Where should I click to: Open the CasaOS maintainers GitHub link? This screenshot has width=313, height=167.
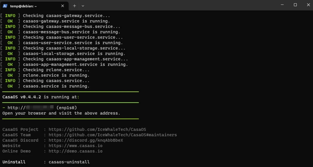click(113, 135)
